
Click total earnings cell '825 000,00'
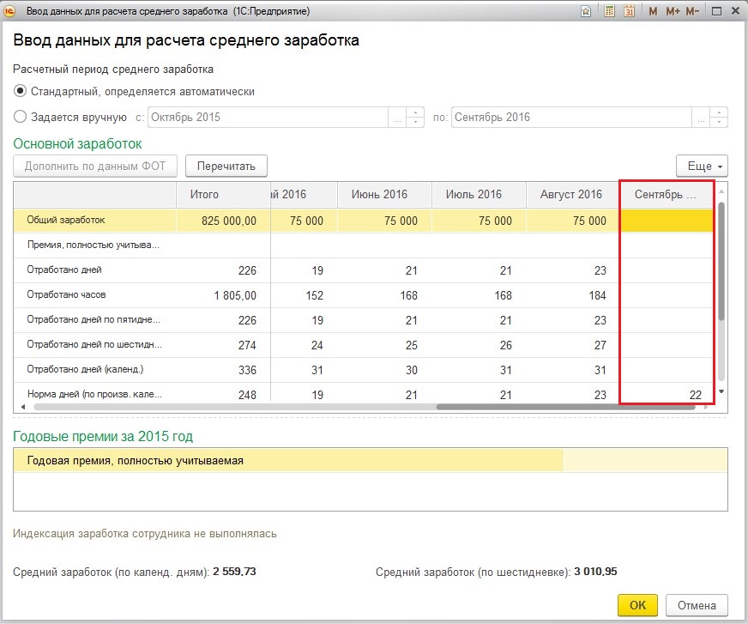pos(223,221)
